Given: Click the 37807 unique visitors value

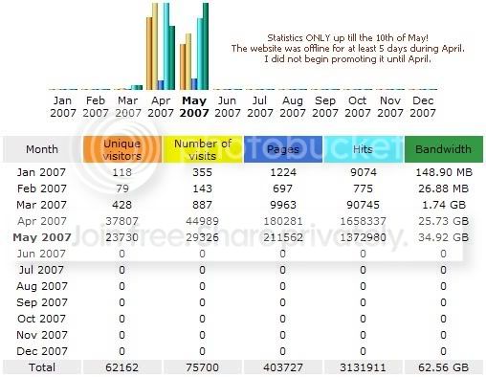Looking at the screenshot, I should 122,221.
